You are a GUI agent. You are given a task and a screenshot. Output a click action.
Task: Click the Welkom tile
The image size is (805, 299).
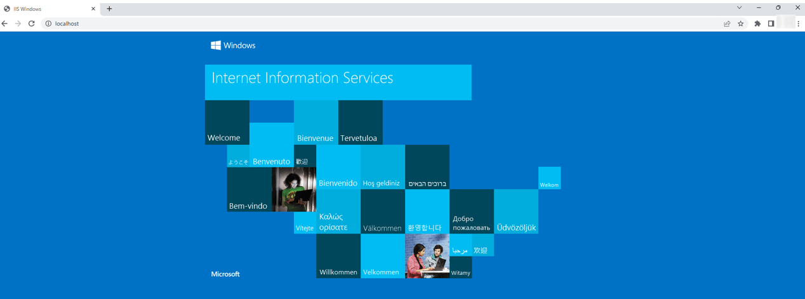tap(549, 178)
